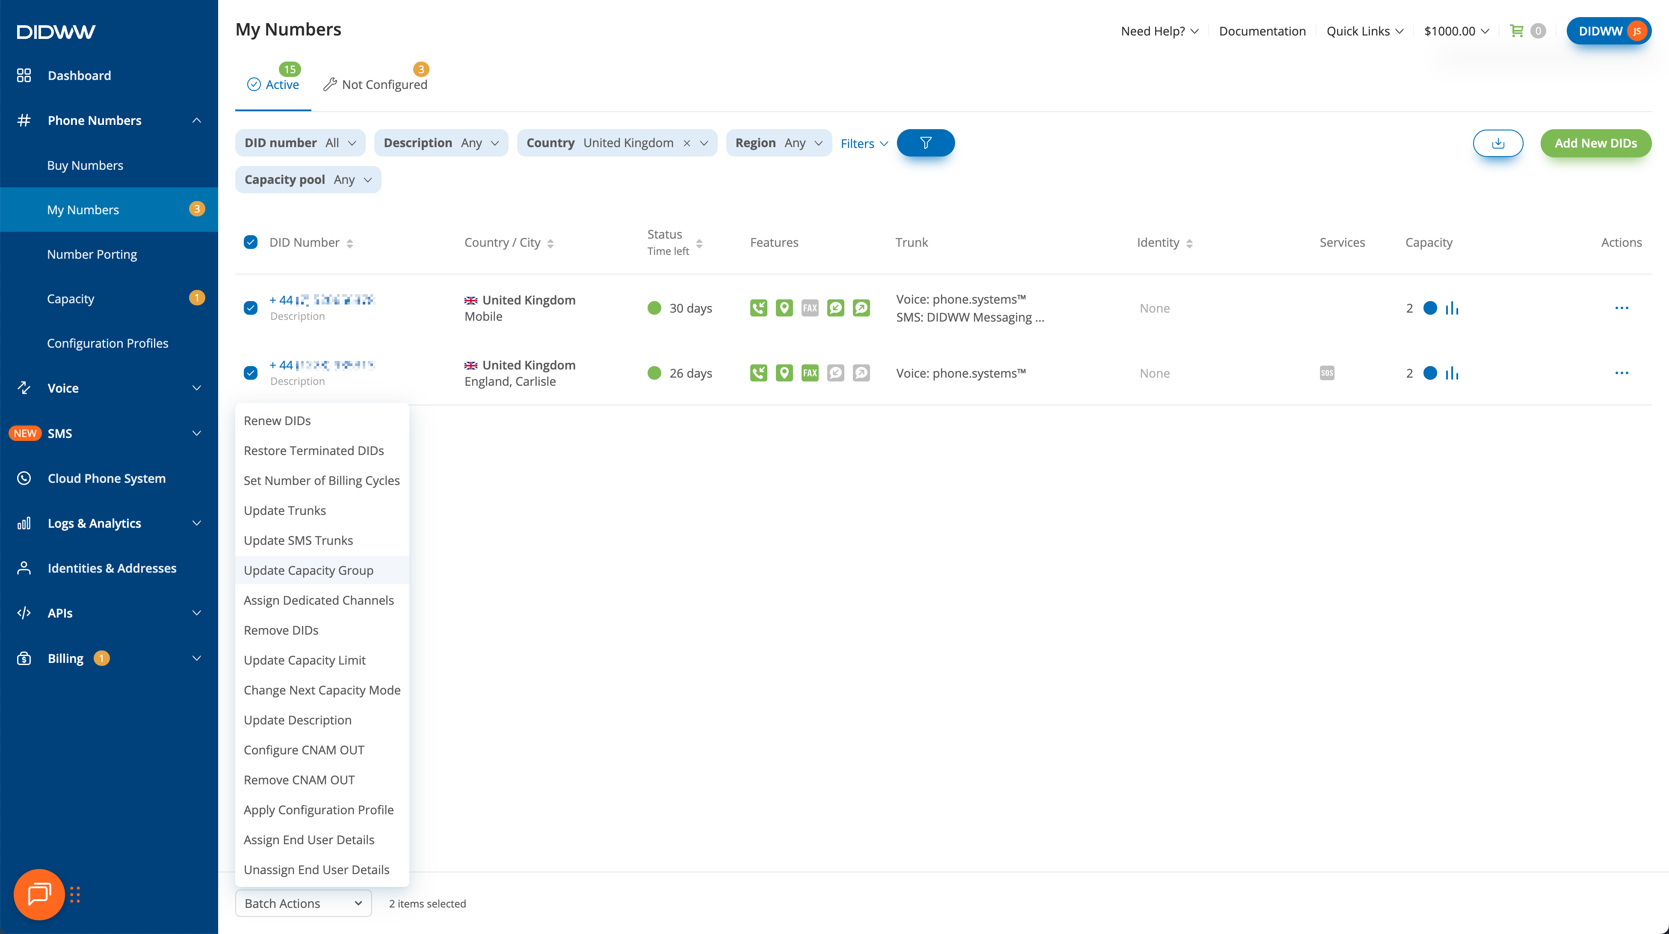Select Update Capacity Group batch action
Image resolution: width=1669 pixels, height=934 pixels.
pyautogui.click(x=322, y=570)
